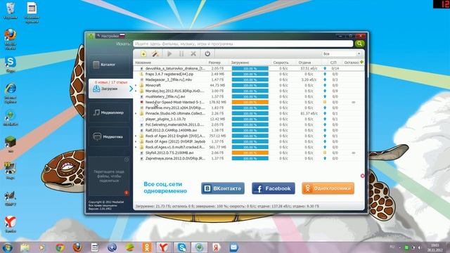Open Google Chrome from taskbar
Screen dimensions: 450x253
coord(60,247)
